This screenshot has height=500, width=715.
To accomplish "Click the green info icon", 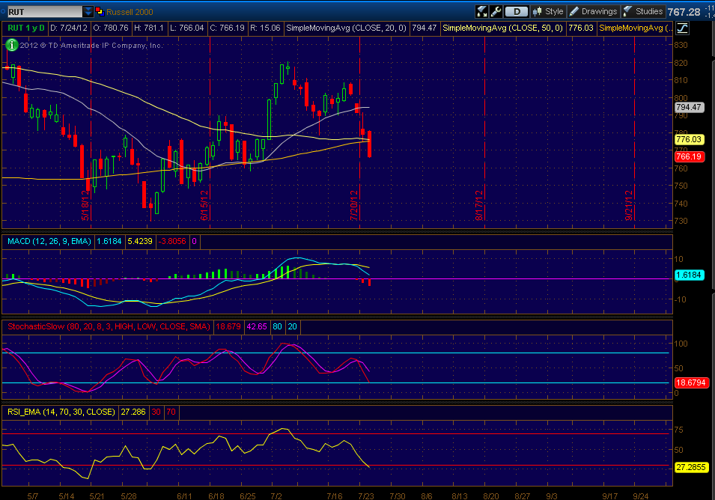I will coord(11,45).
